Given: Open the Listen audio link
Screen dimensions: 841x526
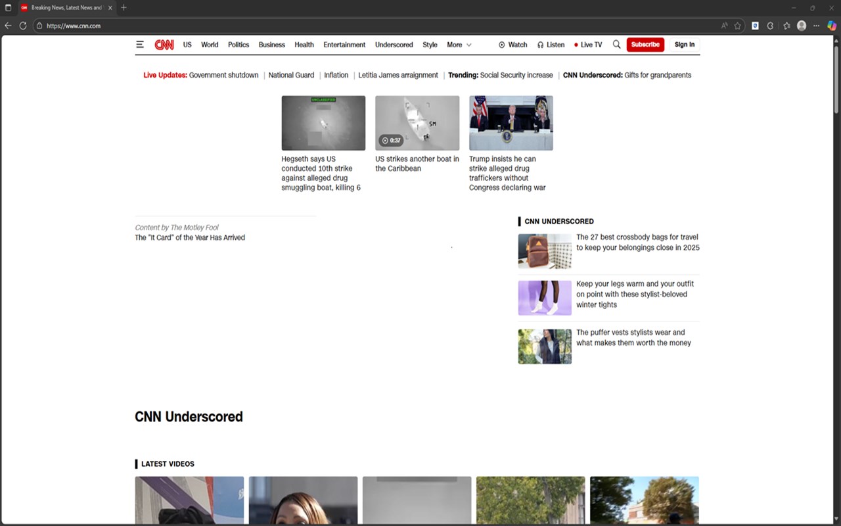Looking at the screenshot, I should click(551, 45).
